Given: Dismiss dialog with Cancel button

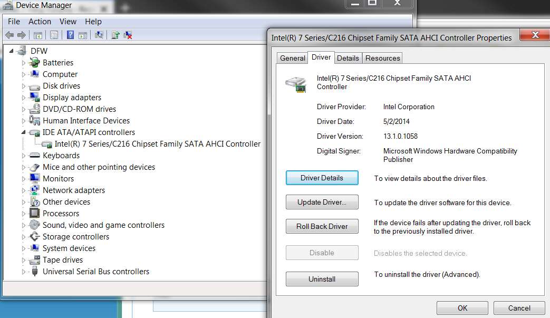Looking at the screenshot, I should [519, 308].
